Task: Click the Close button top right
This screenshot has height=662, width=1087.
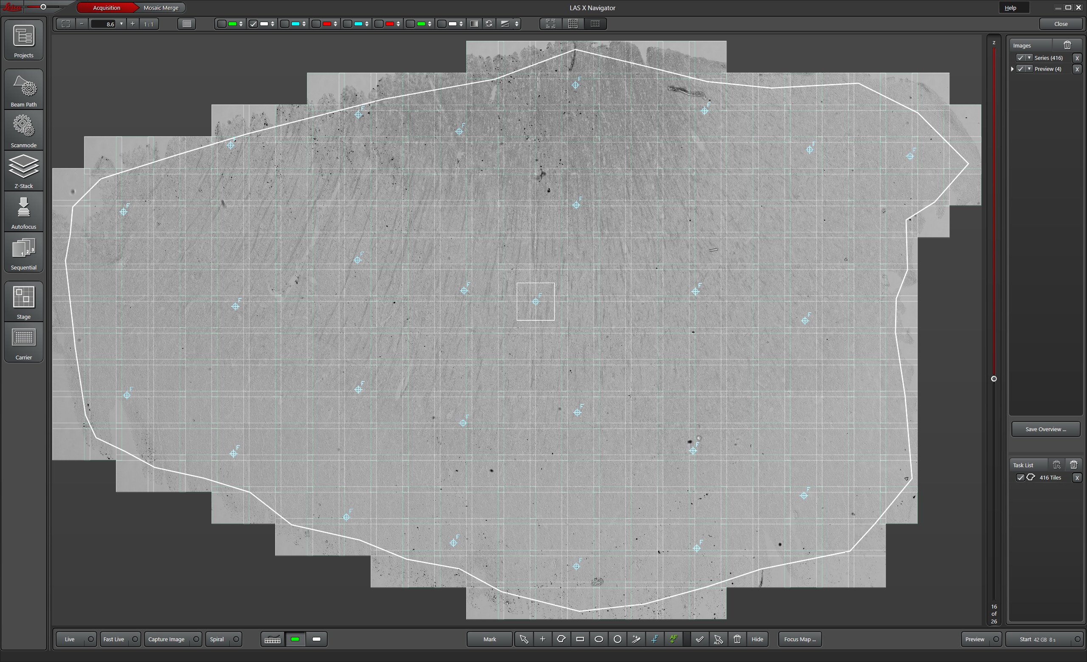Action: pos(1061,24)
